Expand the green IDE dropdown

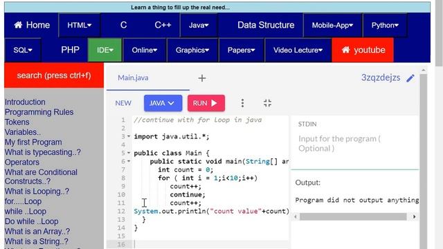pos(105,50)
